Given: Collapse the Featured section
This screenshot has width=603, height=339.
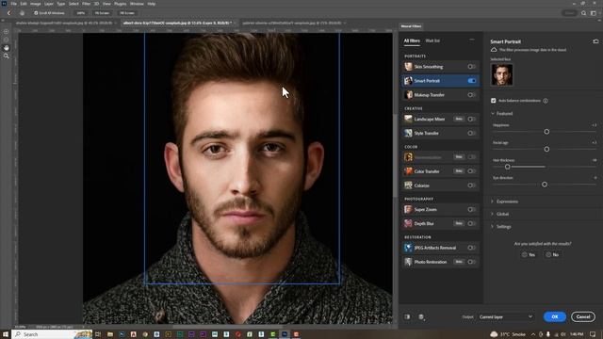Looking at the screenshot, I should click(493, 113).
